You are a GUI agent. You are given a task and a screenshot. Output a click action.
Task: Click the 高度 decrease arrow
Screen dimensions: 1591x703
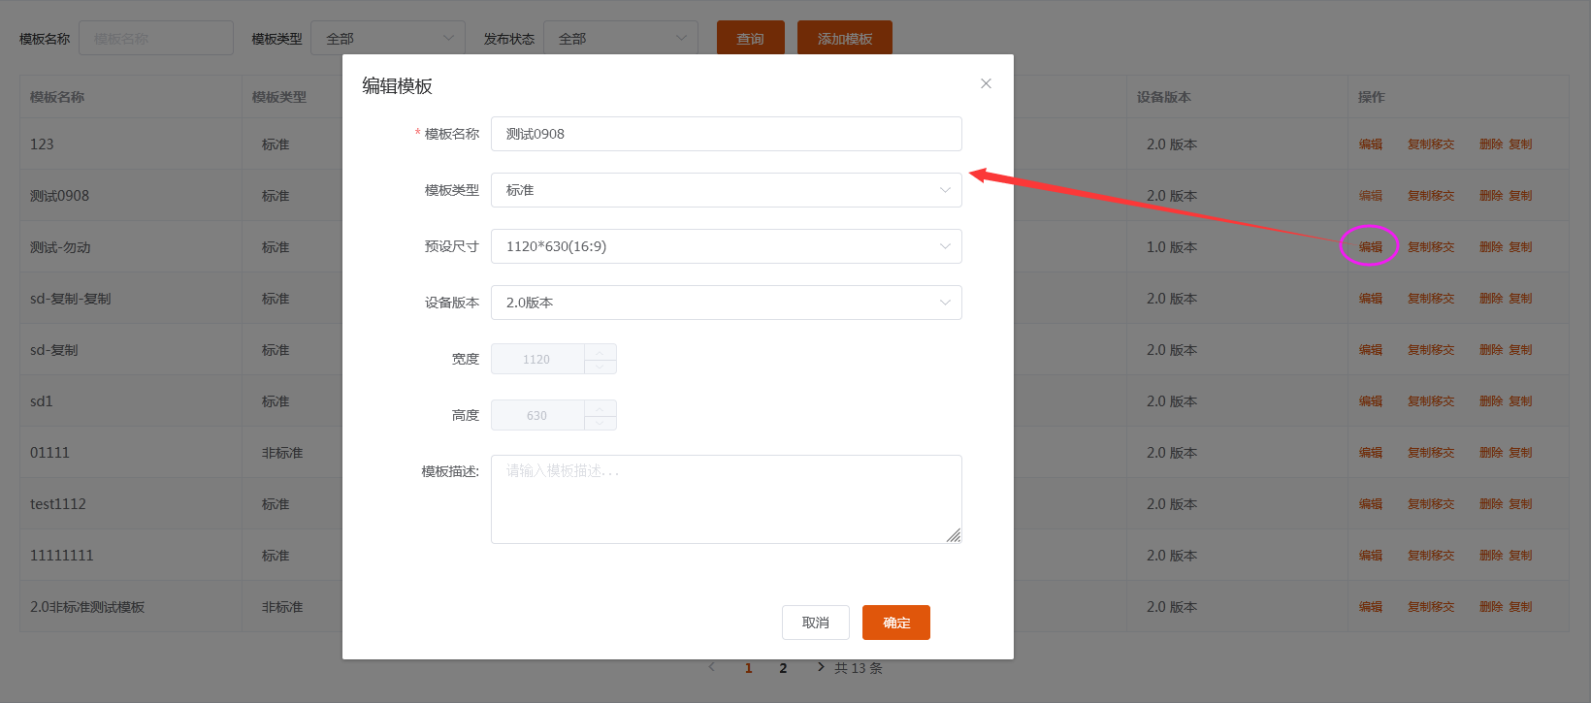pyautogui.click(x=601, y=423)
